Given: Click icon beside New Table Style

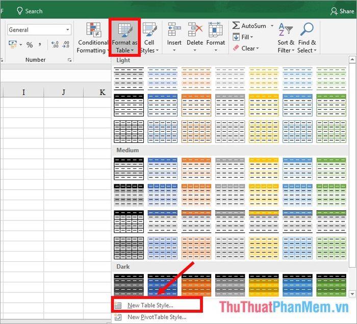Looking at the screenshot, I should click(118, 305).
